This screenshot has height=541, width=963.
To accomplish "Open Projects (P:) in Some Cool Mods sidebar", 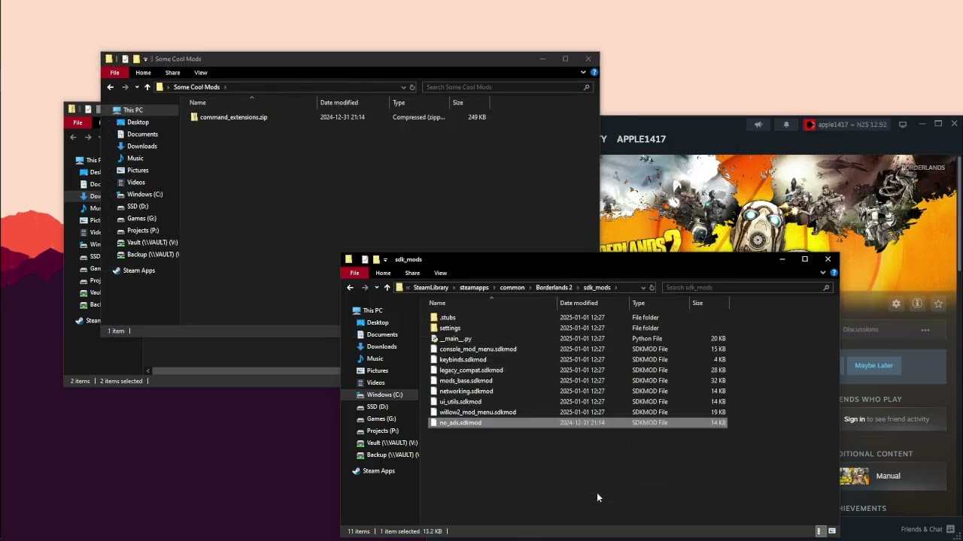I will coord(143,231).
